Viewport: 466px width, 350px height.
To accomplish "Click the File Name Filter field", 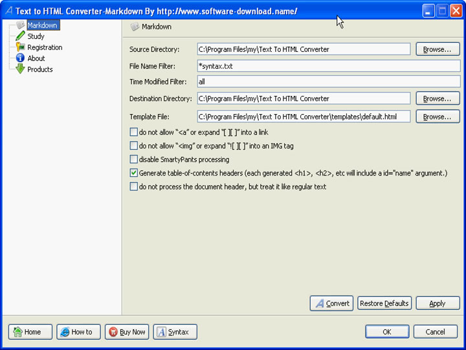I will point(329,66).
